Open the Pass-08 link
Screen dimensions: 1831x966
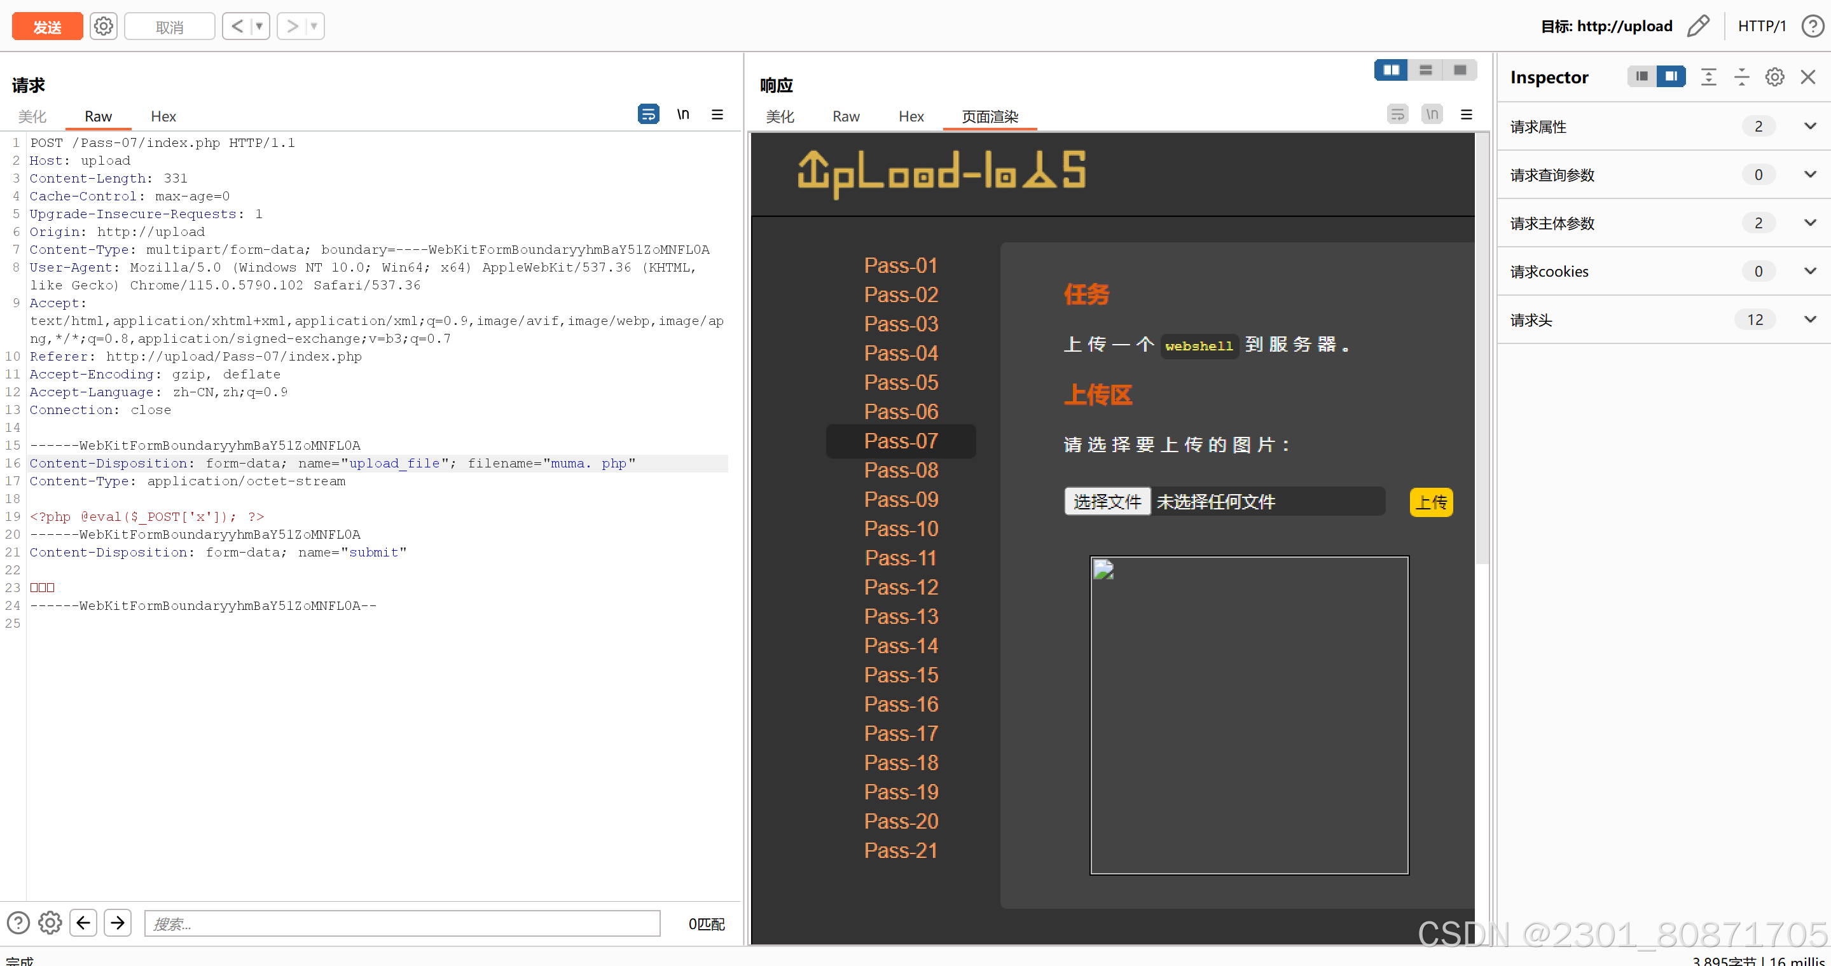[x=901, y=470]
